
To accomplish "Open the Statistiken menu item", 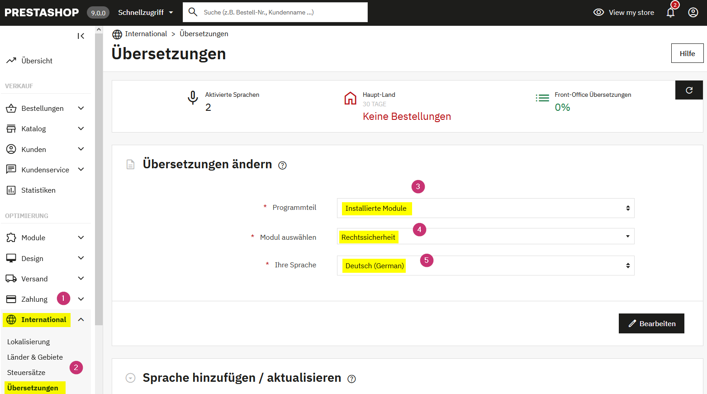I will point(38,190).
